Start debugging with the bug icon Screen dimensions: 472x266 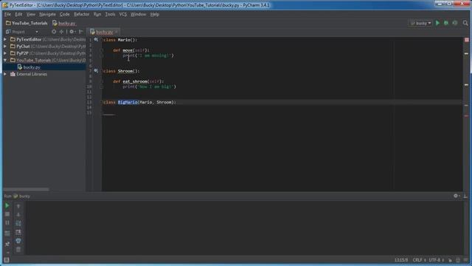click(x=446, y=23)
